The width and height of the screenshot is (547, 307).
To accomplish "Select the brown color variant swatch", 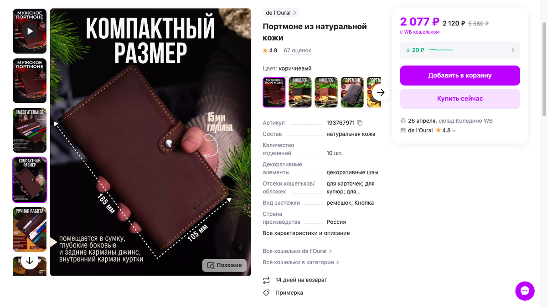I will click(274, 92).
